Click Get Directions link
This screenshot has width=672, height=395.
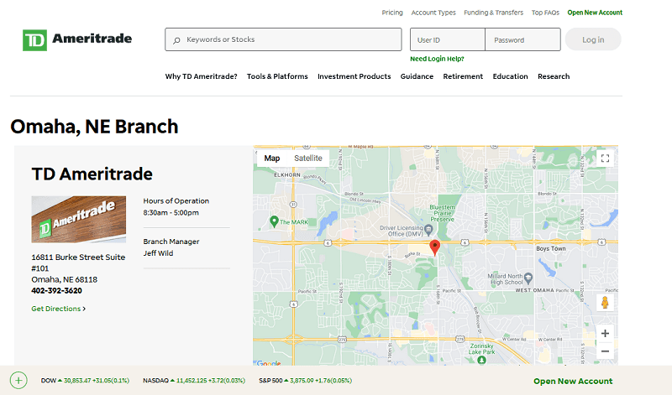pyautogui.click(x=58, y=309)
